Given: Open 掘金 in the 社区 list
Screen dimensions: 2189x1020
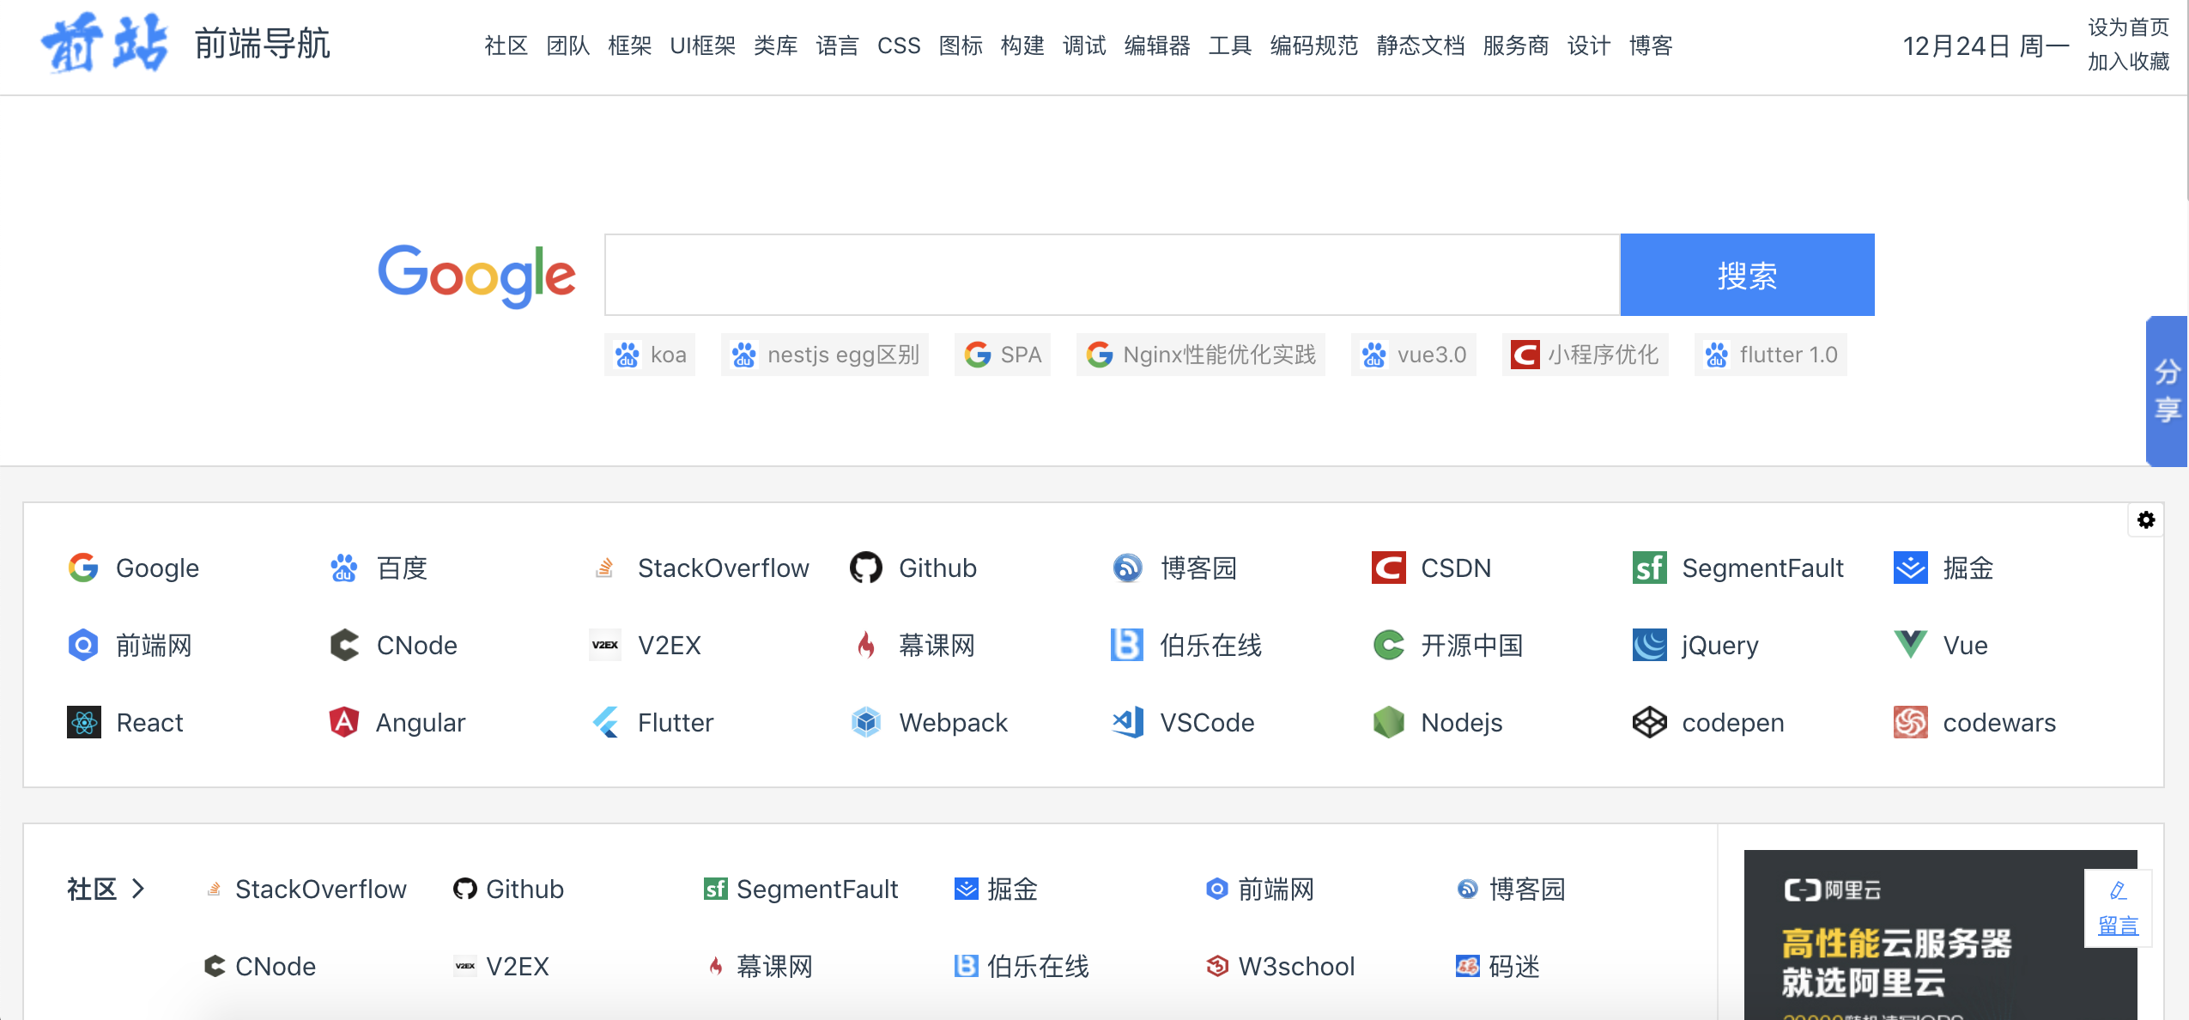Looking at the screenshot, I should pyautogui.click(x=997, y=889).
